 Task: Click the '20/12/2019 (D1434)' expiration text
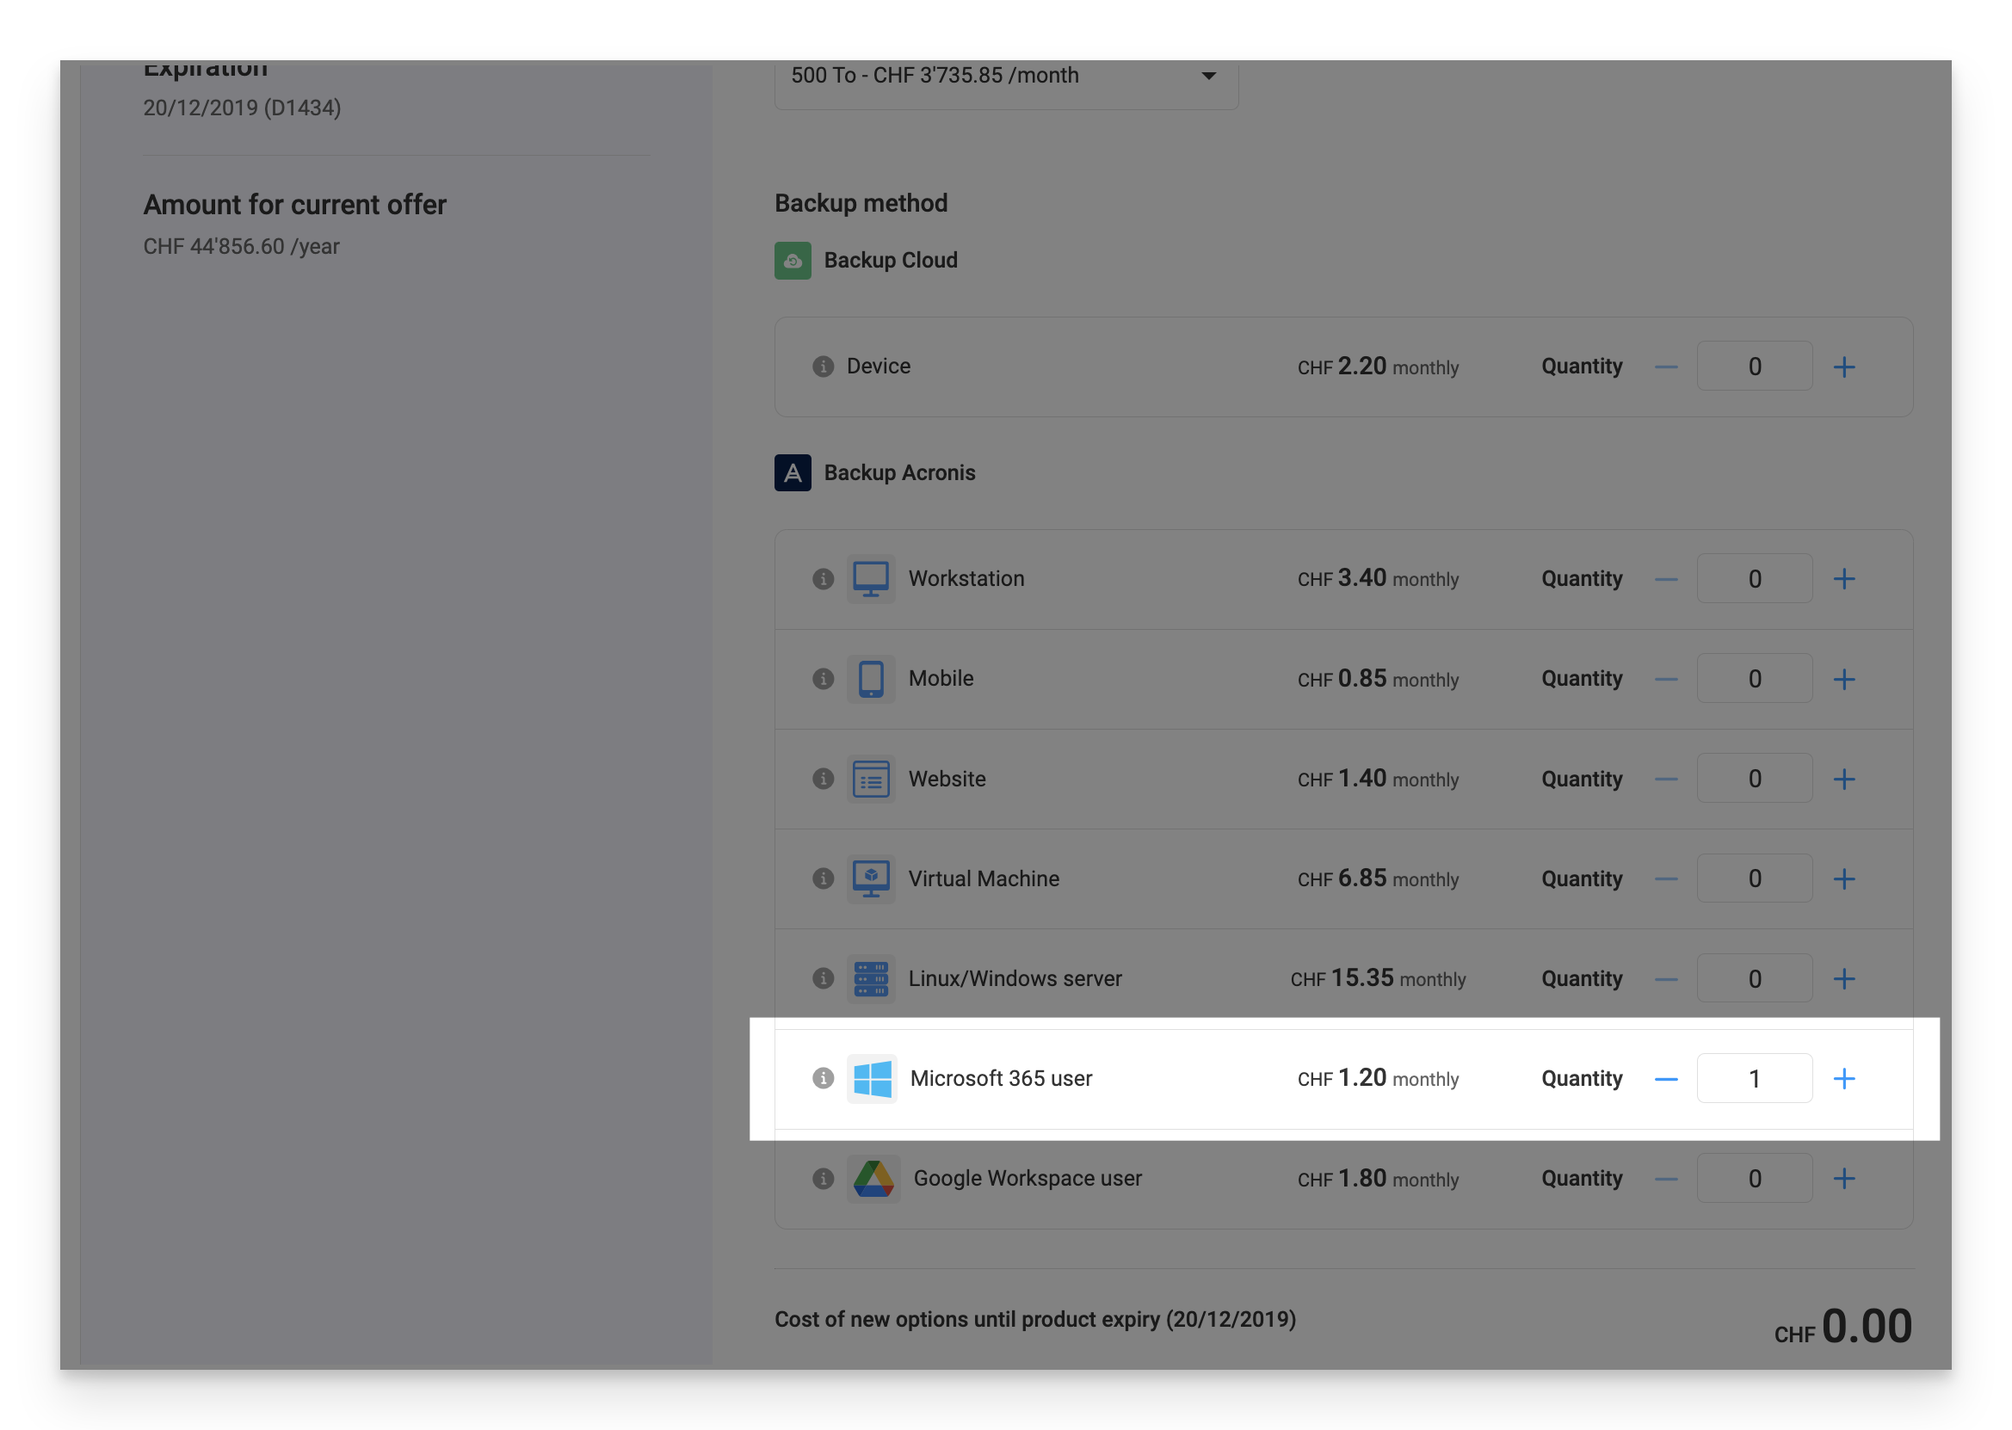[242, 108]
